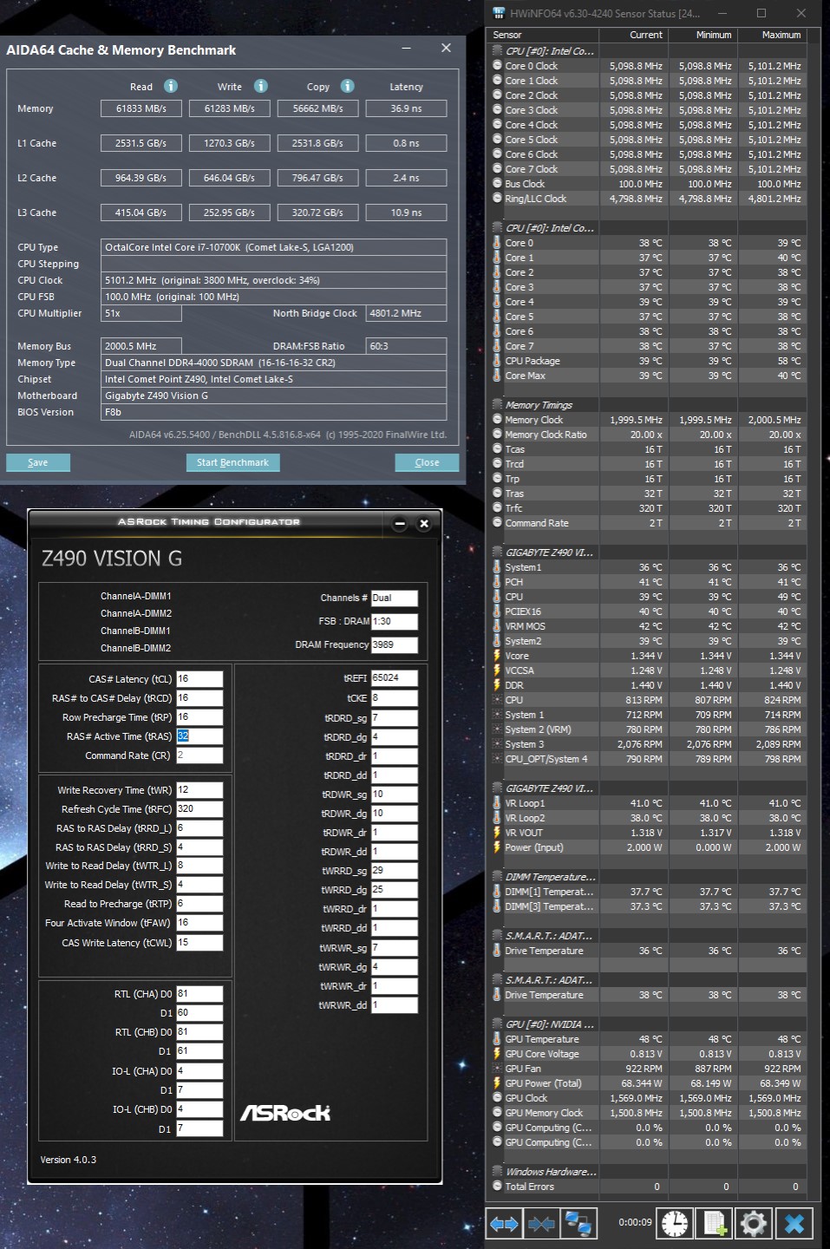830x1249 pixels.
Task: Click the Write info icon in AIDA64
Action: [x=260, y=86]
